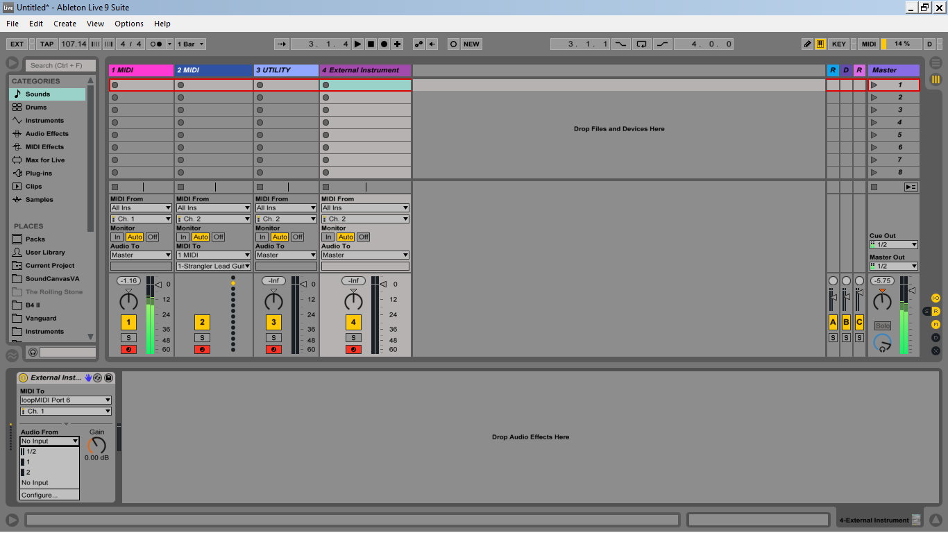Select MIDI Effects category in browser
Image resolution: width=948 pixels, height=533 pixels.
[47, 147]
